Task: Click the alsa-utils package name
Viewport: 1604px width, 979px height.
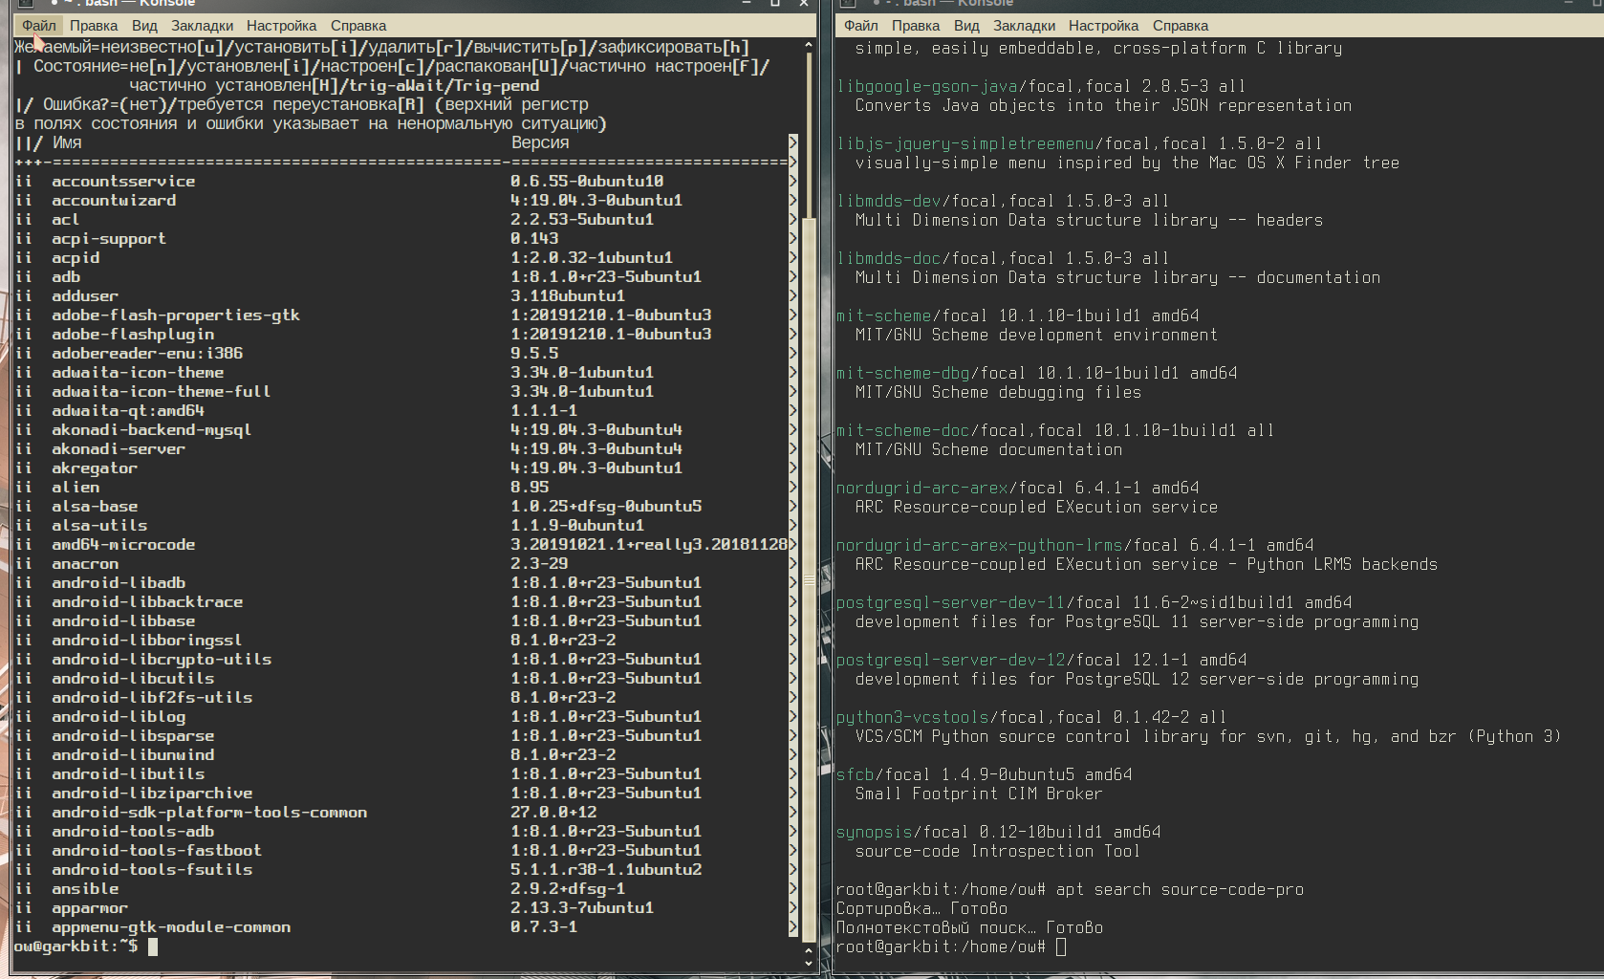Action: (99, 525)
